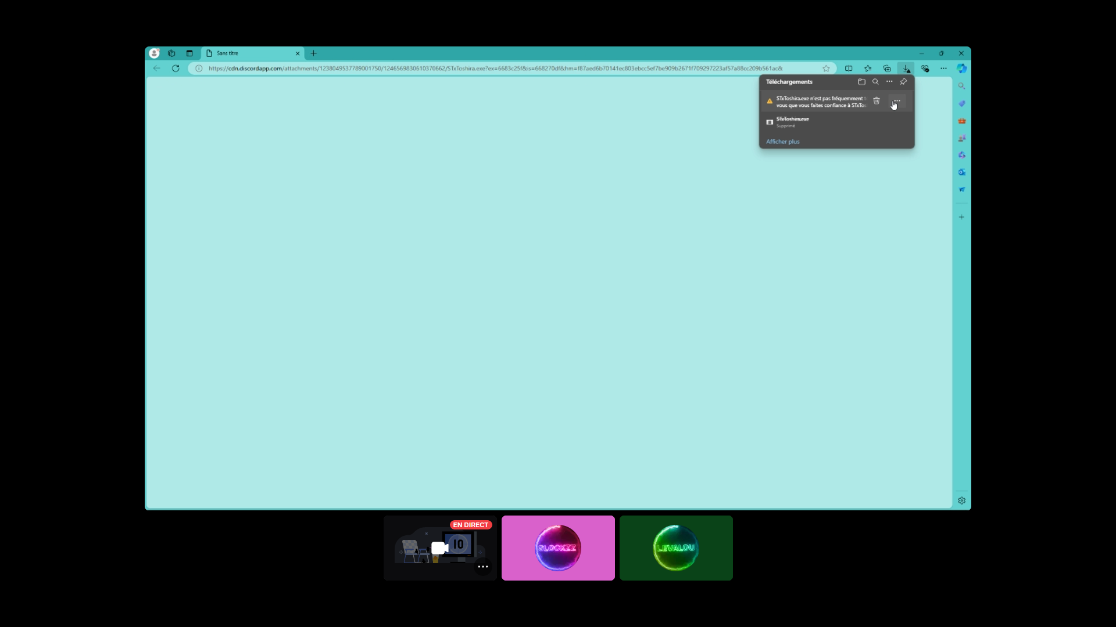View site information icon in address bar

click(x=199, y=69)
